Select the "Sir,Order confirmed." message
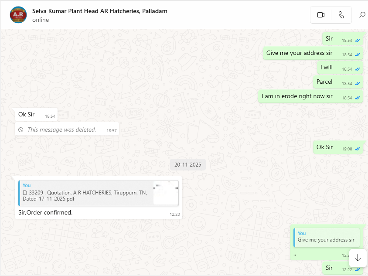Screen dimensions: 368x276 43,212
